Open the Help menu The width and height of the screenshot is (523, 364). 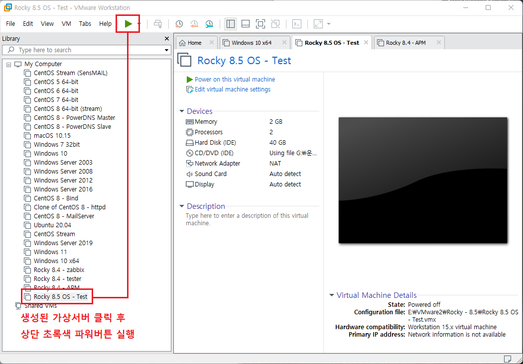point(106,24)
